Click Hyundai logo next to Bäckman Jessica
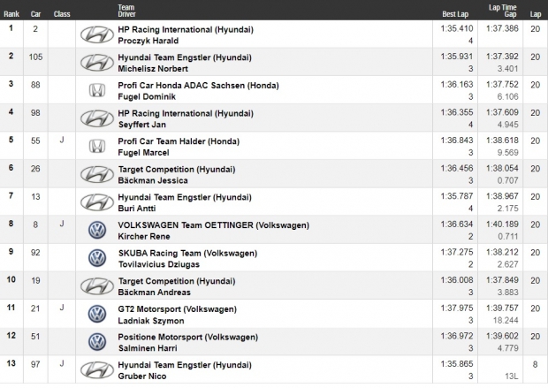 pyautogui.click(x=96, y=175)
